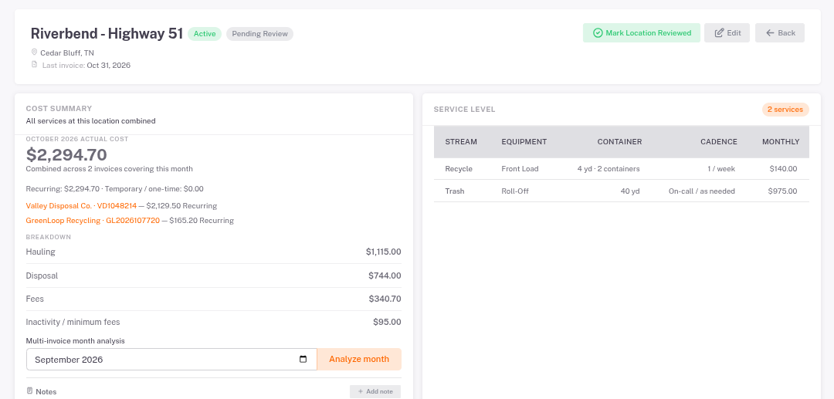Click the 1 / week cadence cell
Viewport: 834px width, 399px height.
tap(721, 169)
